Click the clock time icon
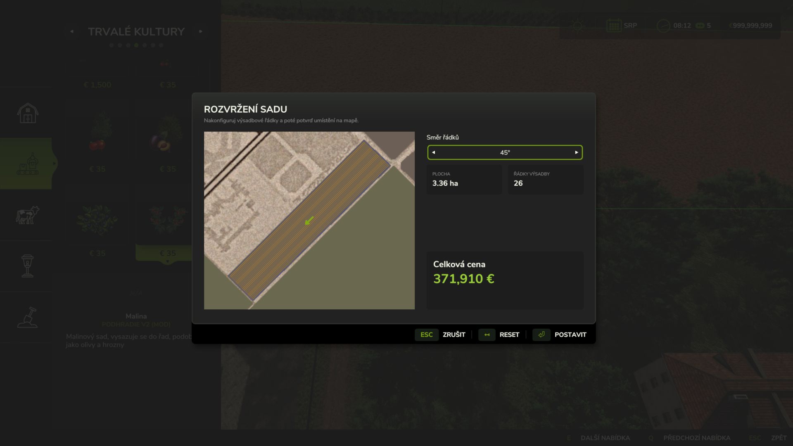 tap(663, 26)
